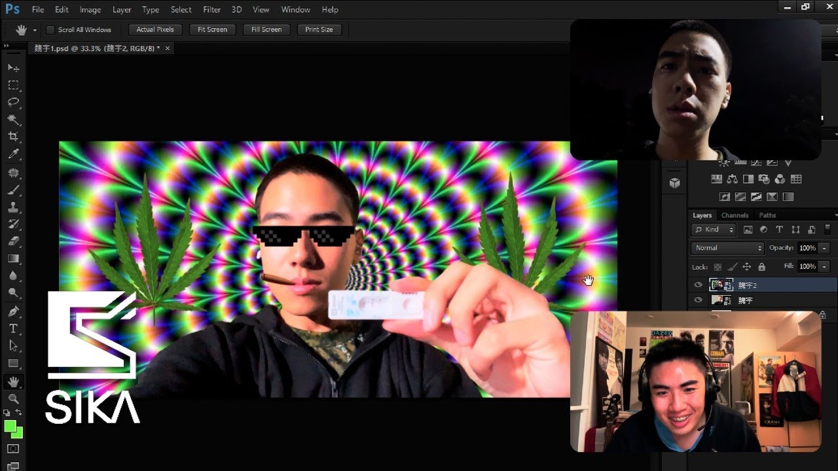The image size is (838, 471).
Task: Toggle Quick Mask mode
Action: click(x=13, y=449)
